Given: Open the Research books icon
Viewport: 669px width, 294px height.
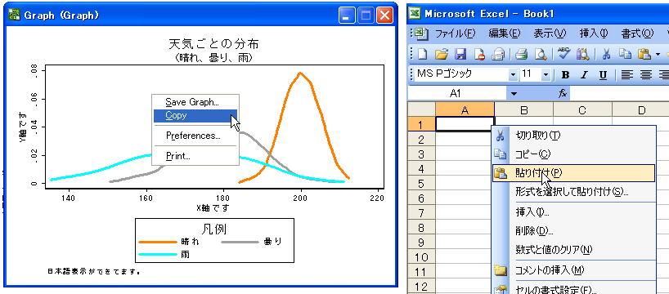Looking at the screenshot, I should 583,54.
